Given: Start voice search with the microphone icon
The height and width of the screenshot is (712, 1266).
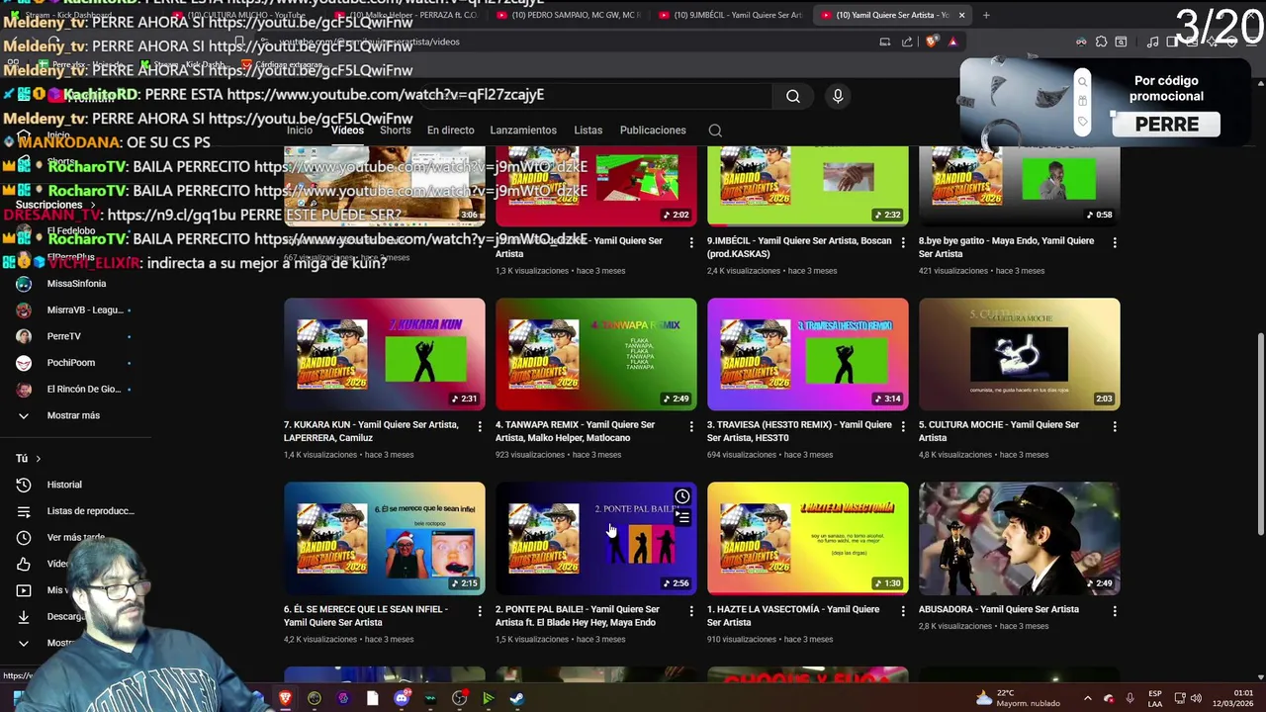Looking at the screenshot, I should (838, 96).
